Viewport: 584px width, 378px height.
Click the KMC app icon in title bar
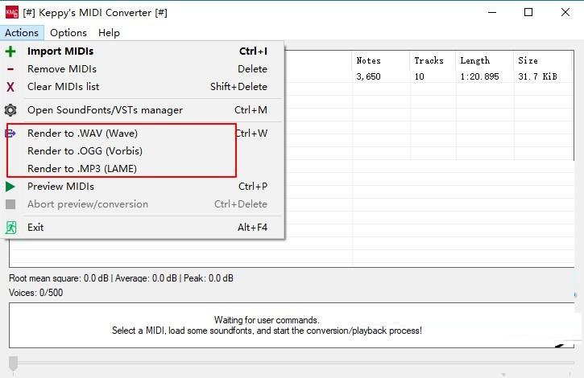(x=11, y=12)
